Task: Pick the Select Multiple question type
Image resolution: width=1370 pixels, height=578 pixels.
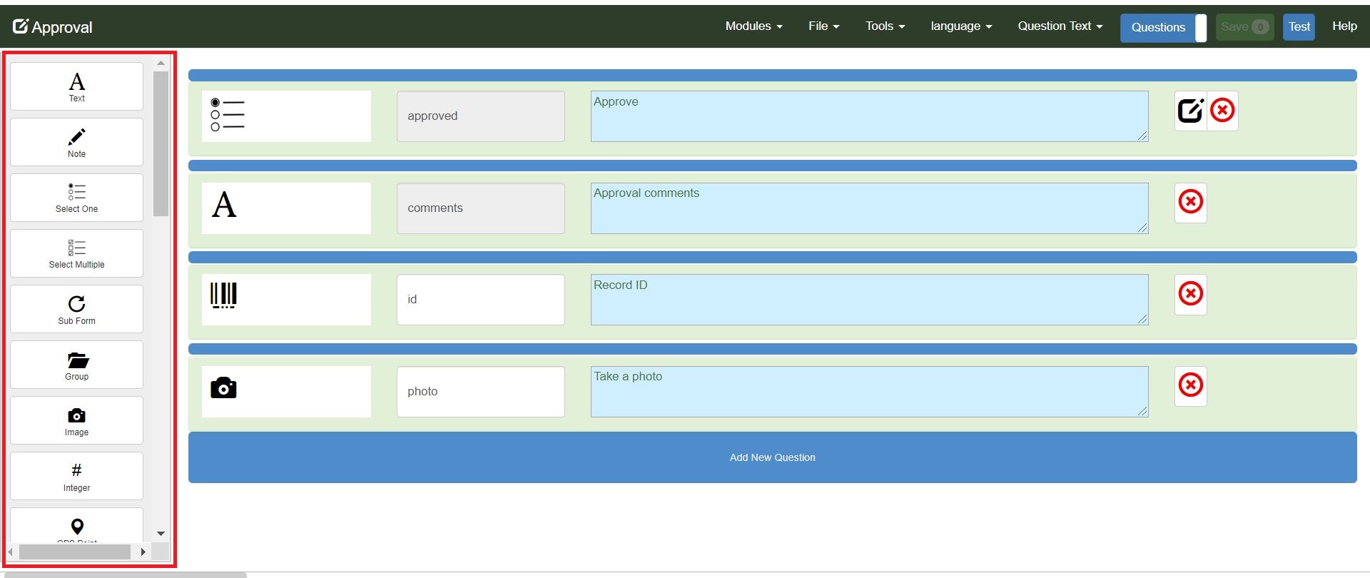Action: point(76,253)
